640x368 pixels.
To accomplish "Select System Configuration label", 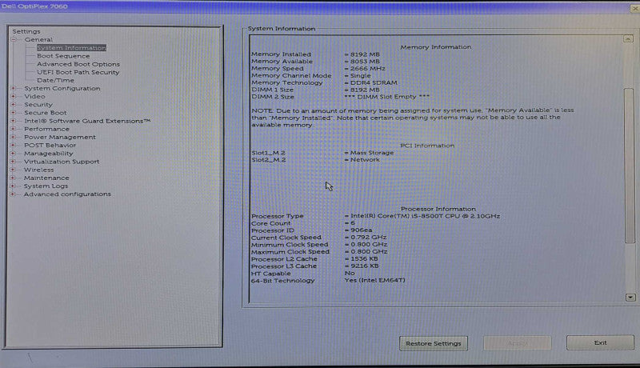I will pos(62,88).
